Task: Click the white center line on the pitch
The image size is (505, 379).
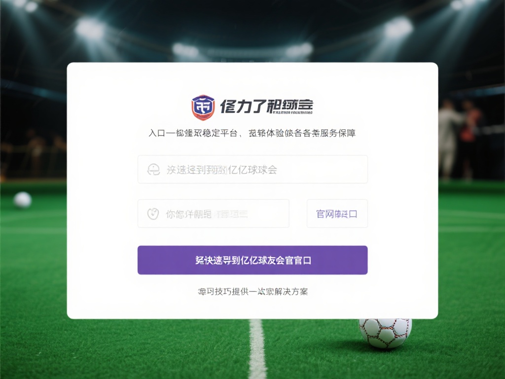Action: [x=257, y=349]
